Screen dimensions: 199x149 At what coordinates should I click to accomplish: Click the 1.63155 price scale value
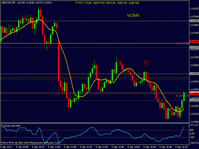pos(195,58)
